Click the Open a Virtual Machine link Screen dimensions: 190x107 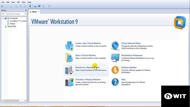coord(85,55)
